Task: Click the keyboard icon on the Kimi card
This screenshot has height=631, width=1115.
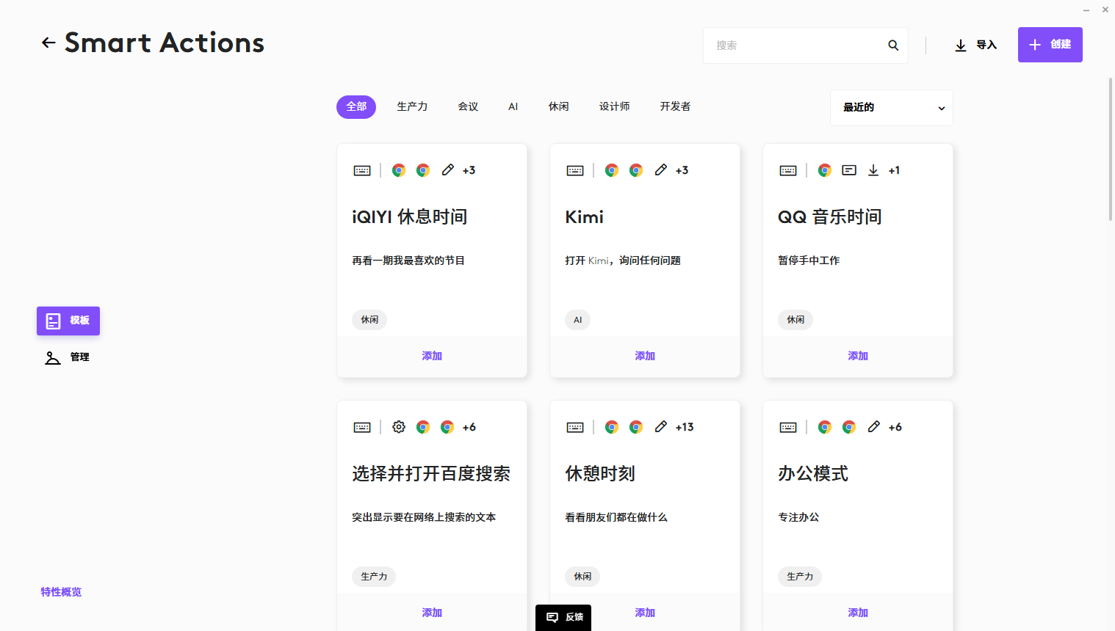Action: [575, 170]
